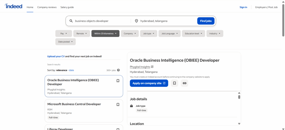285x130 pixels.
Task: Bookmark the Microsoft Business Central Developer job
Action: [x=118, y=105]
